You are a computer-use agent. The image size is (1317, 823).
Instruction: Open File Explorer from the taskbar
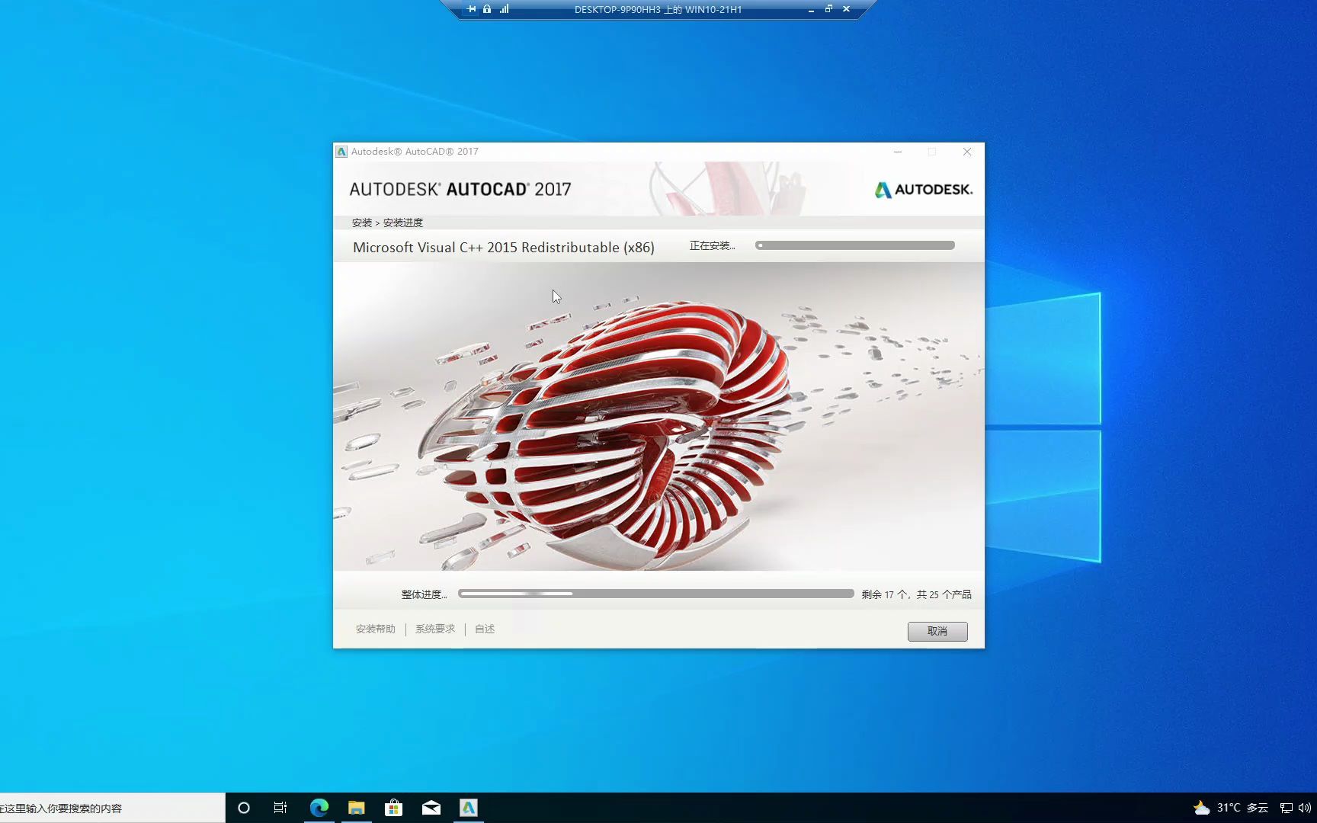point(356,808)
